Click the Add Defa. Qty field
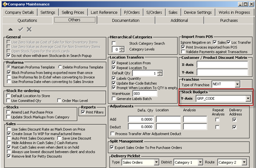 [141, 119]
